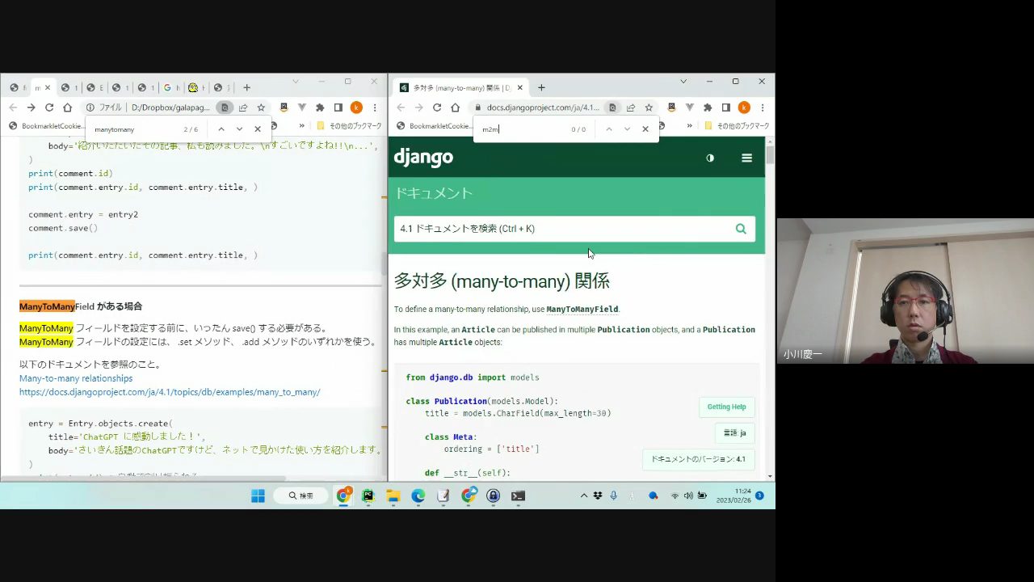
Task: Go to previous 'manytomany' find result
Action: (x=221, y=129)
